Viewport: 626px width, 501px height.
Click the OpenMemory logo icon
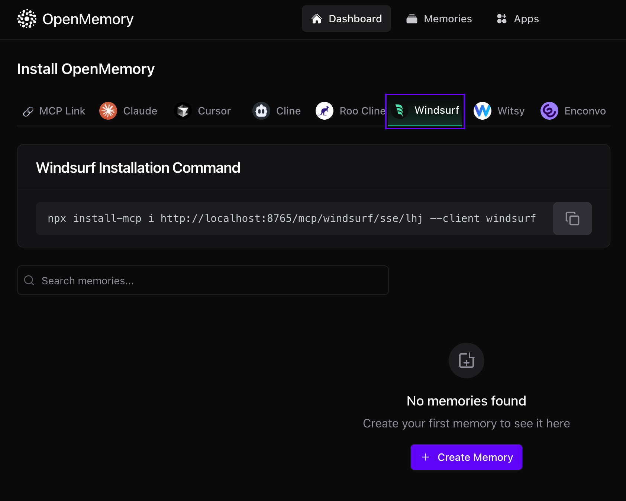(27, 19)
